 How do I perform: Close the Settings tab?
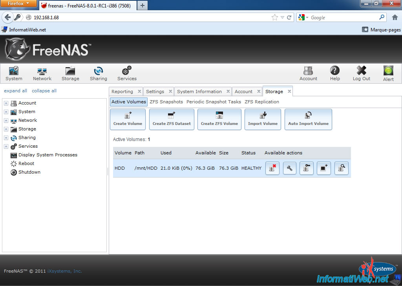point(170,91)
